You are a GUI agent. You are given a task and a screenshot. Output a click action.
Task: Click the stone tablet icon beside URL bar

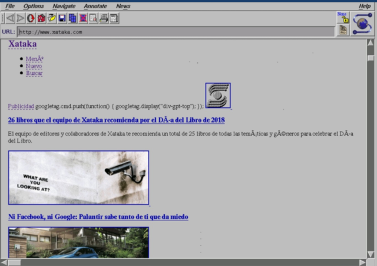tap(343, 30)
